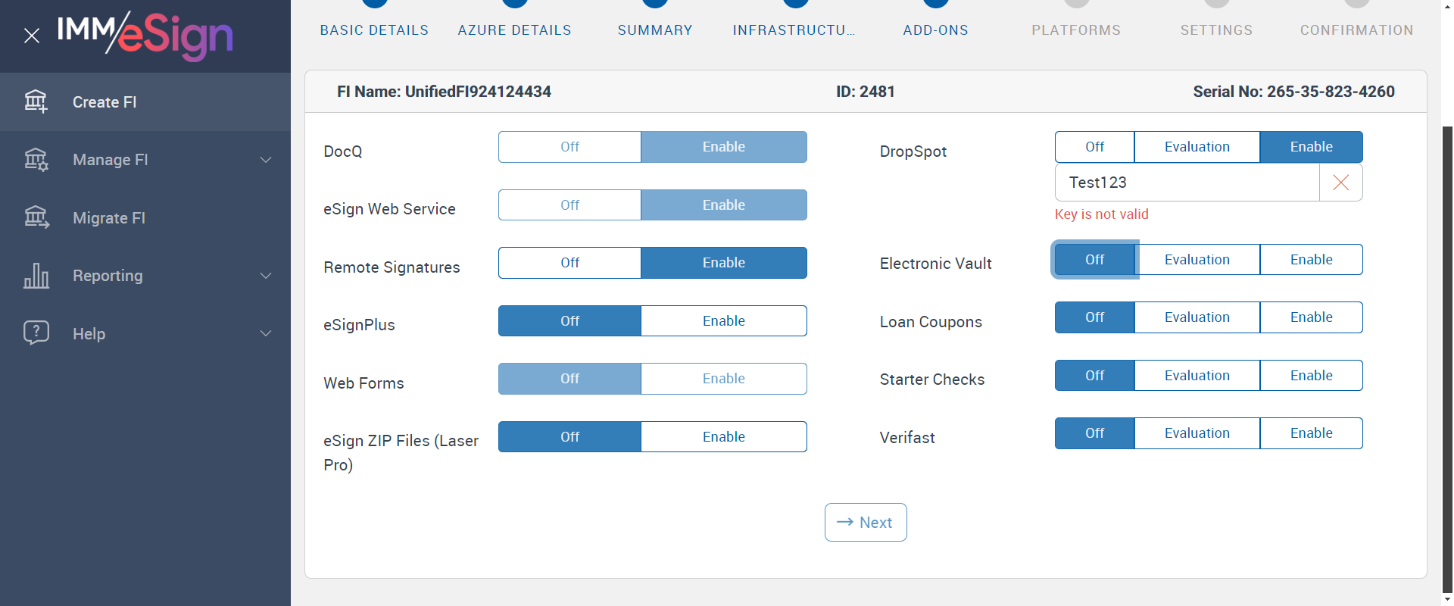Enable eSignPlus
The height and width of the screenshot is (606, 1454).
click(724, 321)
